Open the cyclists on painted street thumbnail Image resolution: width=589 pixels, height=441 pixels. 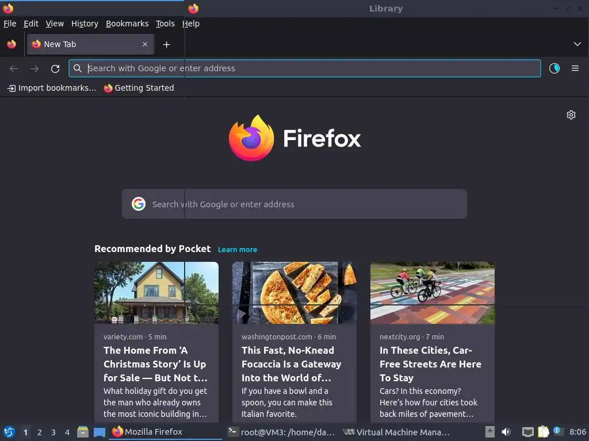[x=433, y=292]
